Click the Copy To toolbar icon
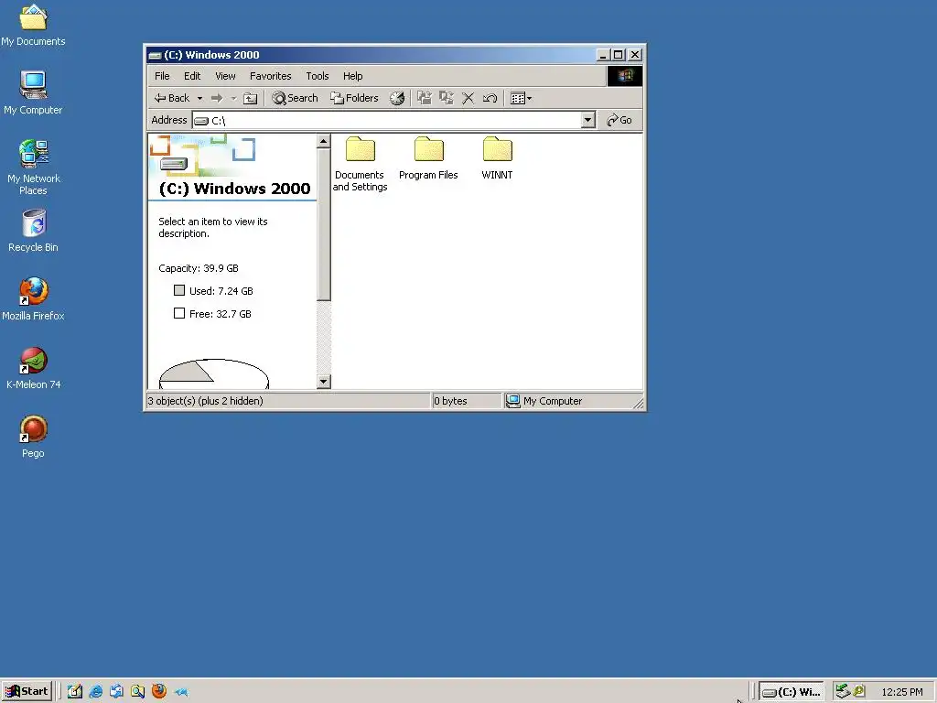 click(447, 98)
